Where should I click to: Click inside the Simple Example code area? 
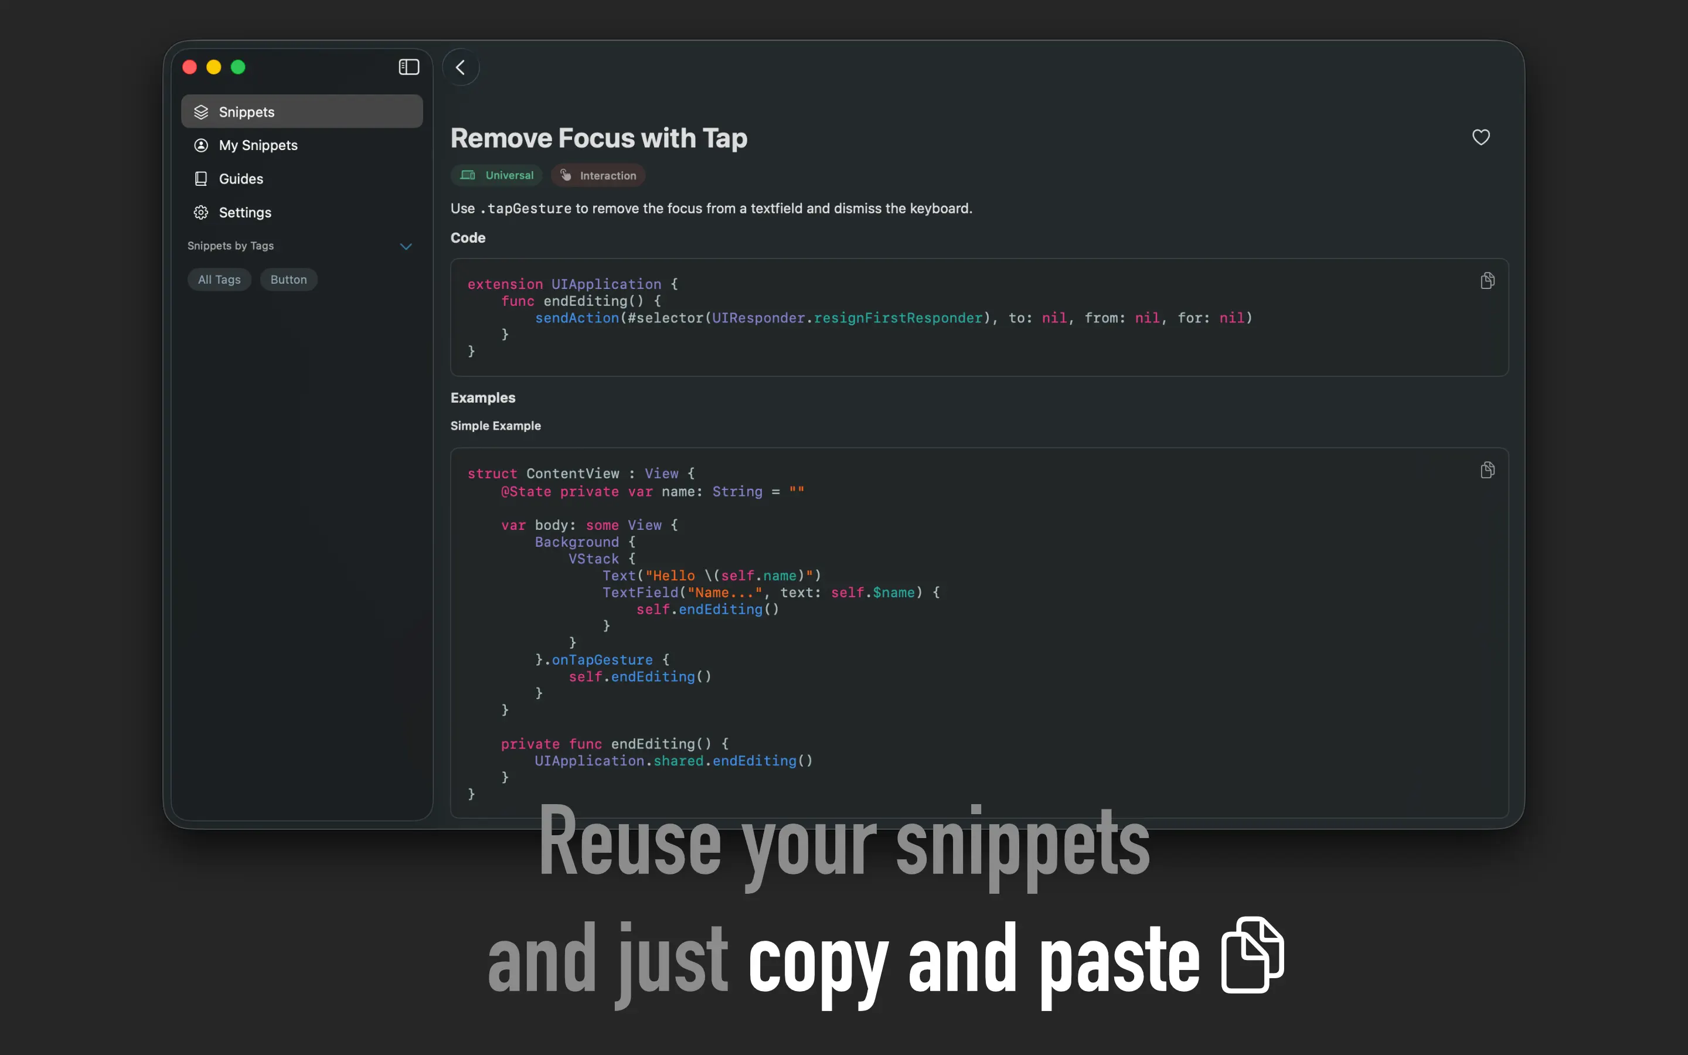[x=976, y=628]
